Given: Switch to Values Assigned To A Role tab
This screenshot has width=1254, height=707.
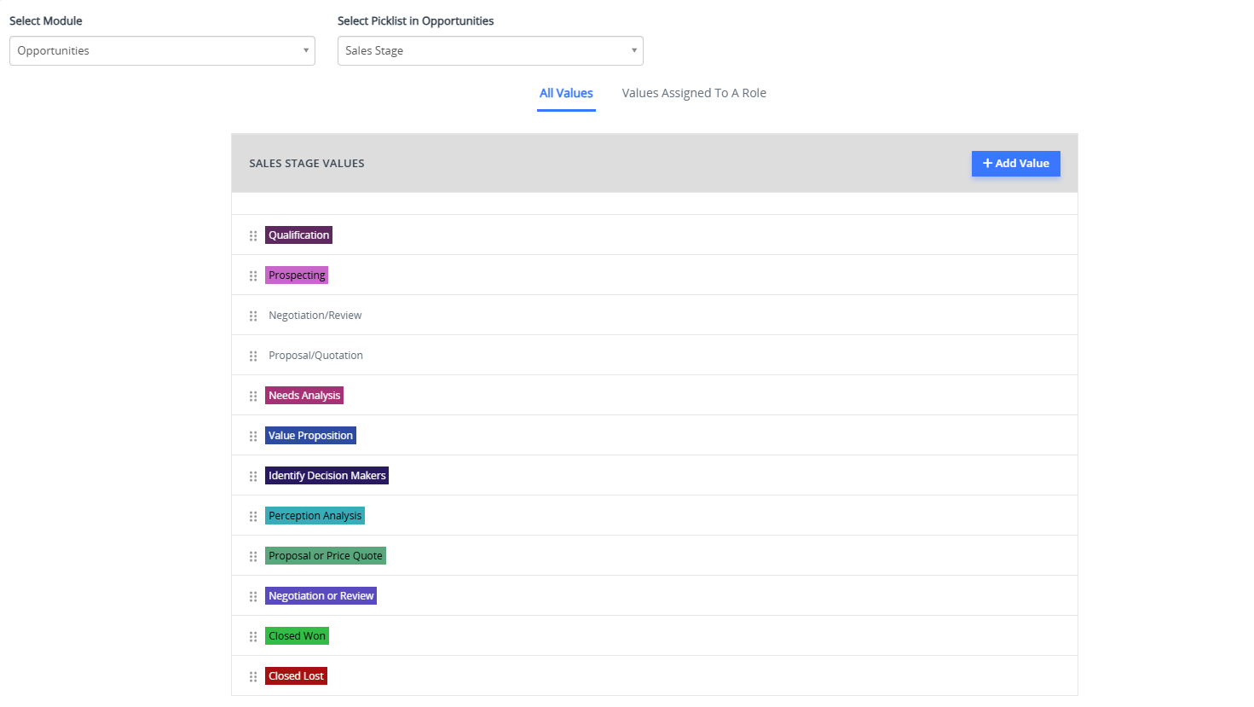Looking at the screenshot, I should pos(694,93).
